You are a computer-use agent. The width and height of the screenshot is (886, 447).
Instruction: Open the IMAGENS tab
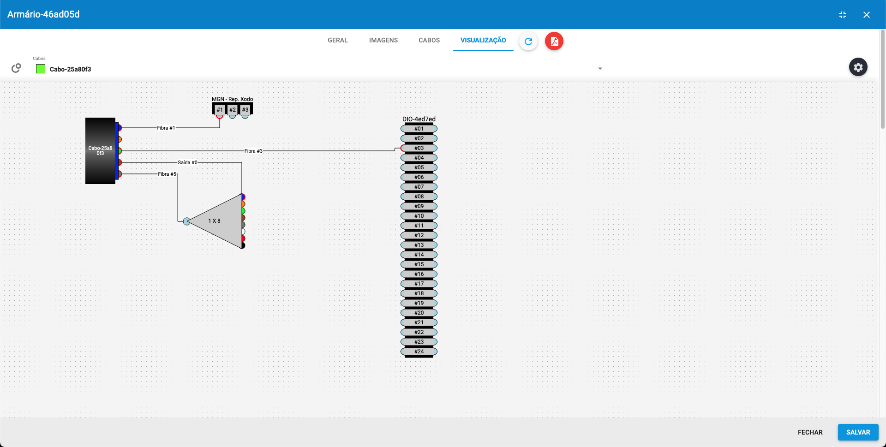coord(383,40)
